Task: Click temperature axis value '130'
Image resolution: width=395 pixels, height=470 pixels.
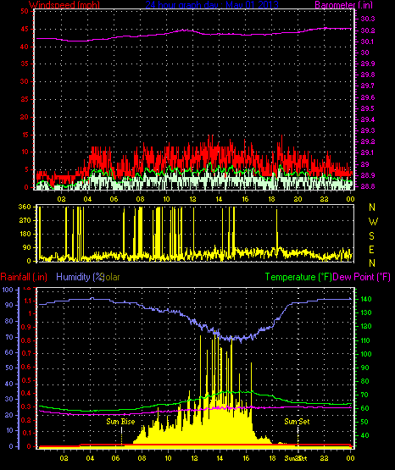Action: click(366, 312)
